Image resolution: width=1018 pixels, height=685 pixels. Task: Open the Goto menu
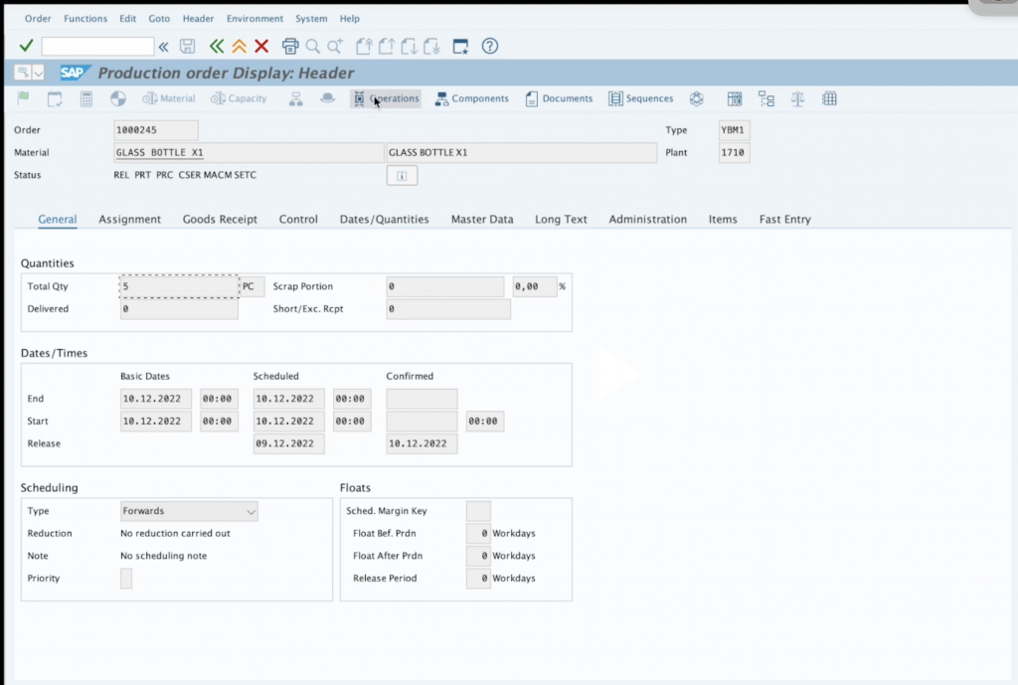coord(158,18)
